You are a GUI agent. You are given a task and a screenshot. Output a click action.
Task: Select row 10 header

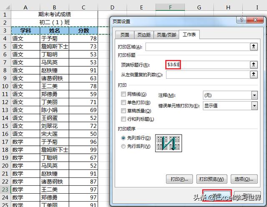coord(5,86)
